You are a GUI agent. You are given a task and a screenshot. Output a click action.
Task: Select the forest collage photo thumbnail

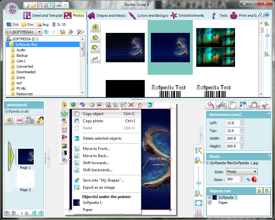click(x=215, y=47)
